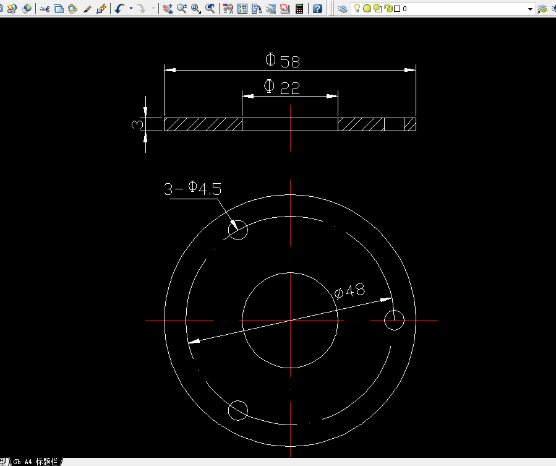Screen dimensions: 556x466
Task: Cut selection with scissors icon
Action: click(x=45, y=9)
